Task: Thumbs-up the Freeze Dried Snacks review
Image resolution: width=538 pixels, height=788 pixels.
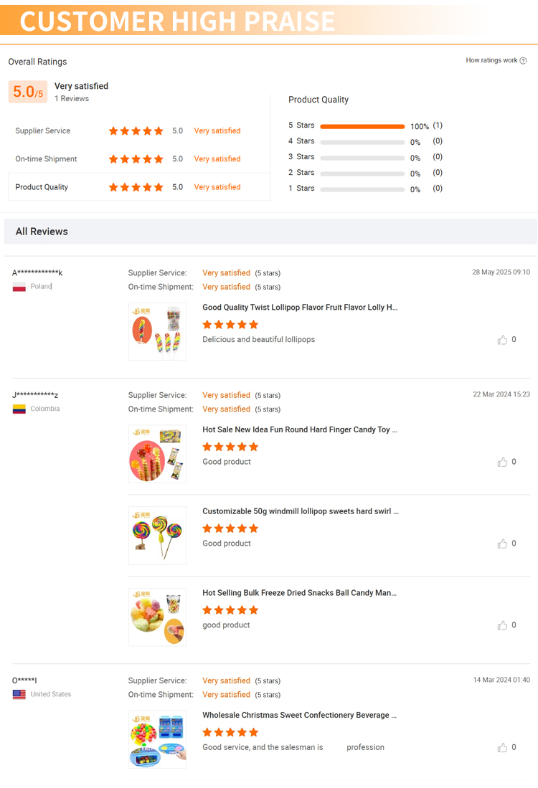Action: click(502, 626)
